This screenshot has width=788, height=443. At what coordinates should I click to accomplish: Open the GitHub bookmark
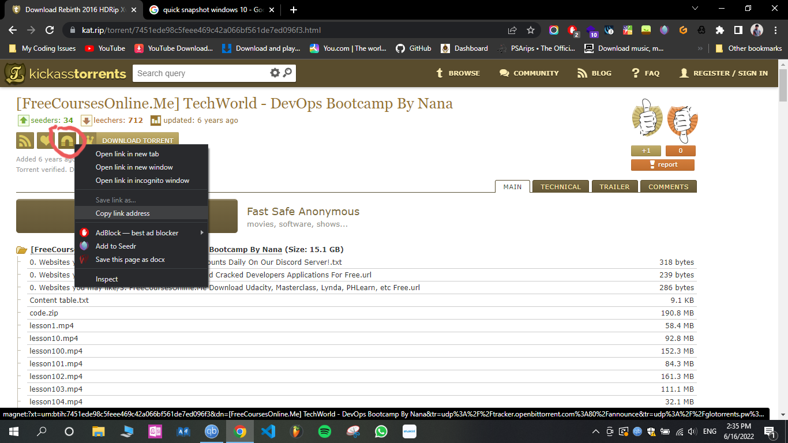pos(414,48)
